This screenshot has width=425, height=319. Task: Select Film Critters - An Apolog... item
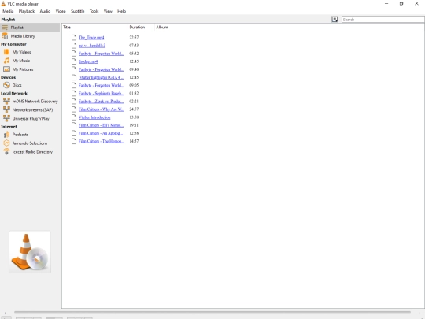coord(101,133)
